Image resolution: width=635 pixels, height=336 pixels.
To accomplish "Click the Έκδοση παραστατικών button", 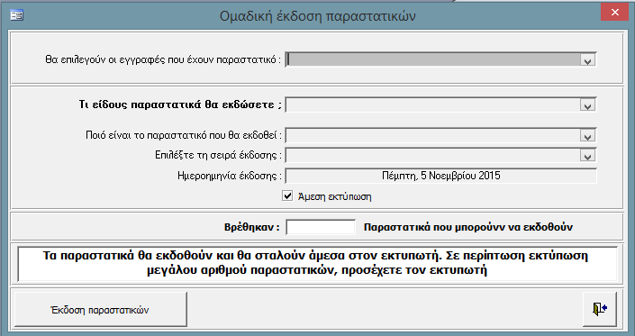I will point(101,309).
